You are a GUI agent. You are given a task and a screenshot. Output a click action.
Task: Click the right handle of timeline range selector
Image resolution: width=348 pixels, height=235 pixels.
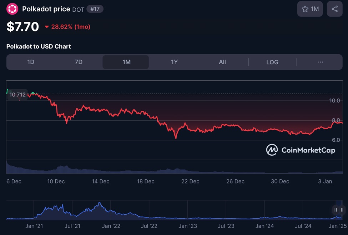click(x=342, y=210)
